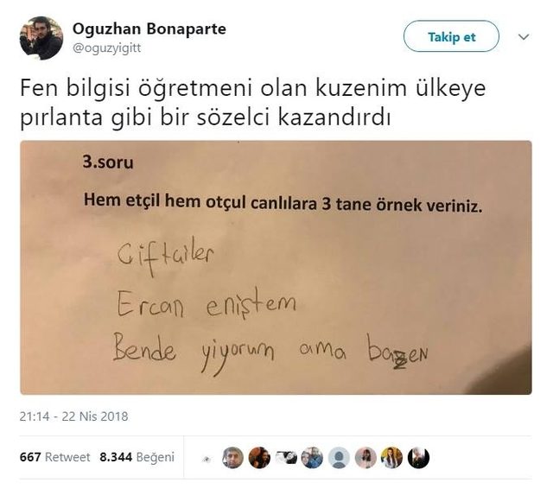
Task: Click the tiny icon before liker avatars
Action: tap(207, 459)
